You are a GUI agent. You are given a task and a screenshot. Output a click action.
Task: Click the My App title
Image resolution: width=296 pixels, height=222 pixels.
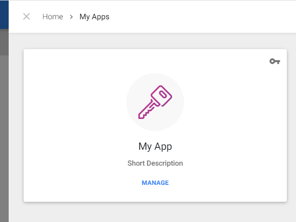click(155, 146)
